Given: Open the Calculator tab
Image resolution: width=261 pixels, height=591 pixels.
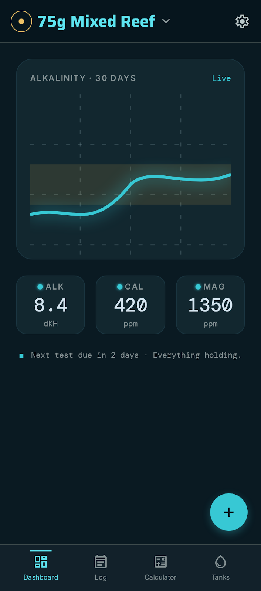Looking at the screenshot, I should coord(160,568).
